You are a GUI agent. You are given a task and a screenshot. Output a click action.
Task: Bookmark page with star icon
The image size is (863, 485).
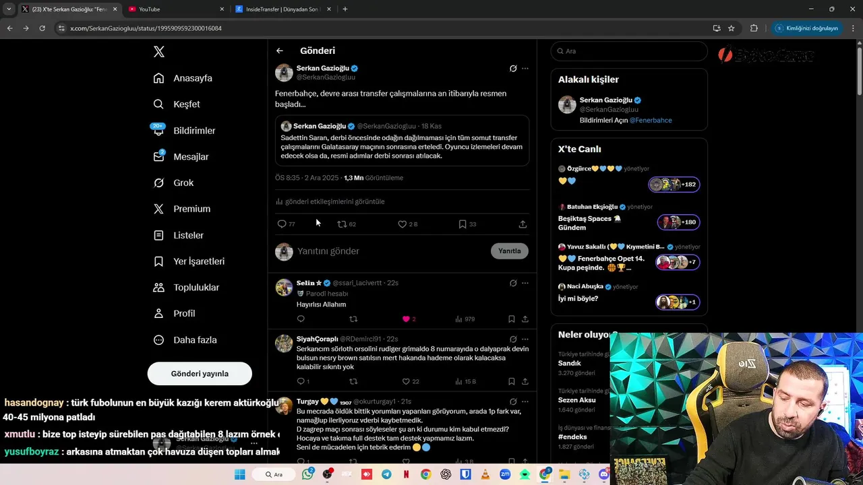tap(732, 28)
